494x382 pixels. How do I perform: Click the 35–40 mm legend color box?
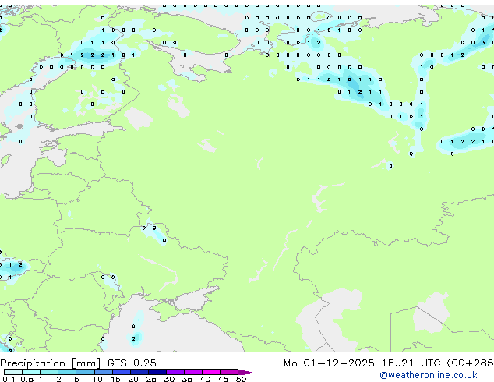pyautogui.click(x=193, y=372)
